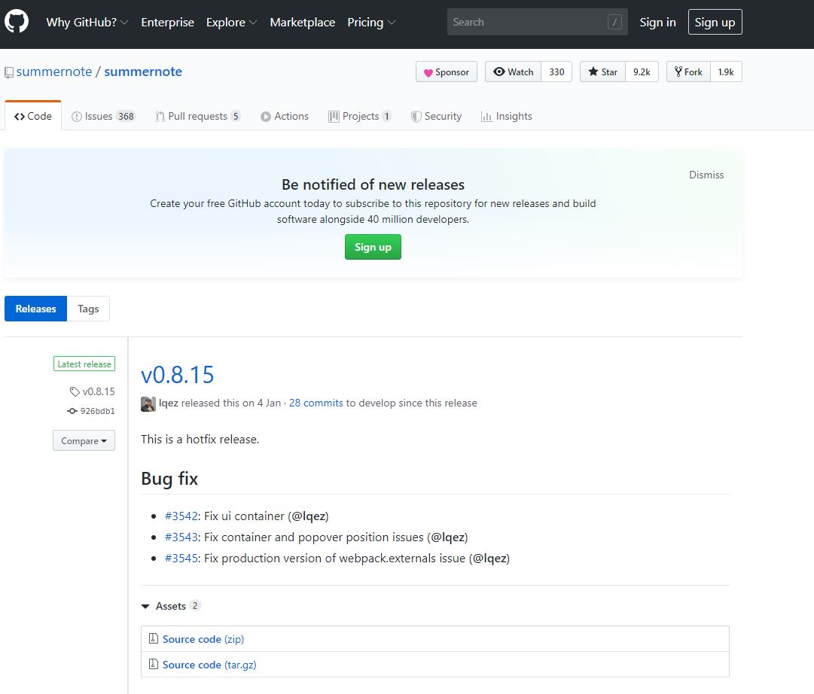Go to the Actions tab
Image resolution: width=814 pixels, height=694 pixels.
tap(285, 116)
